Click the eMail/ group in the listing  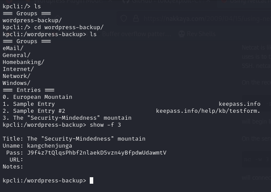pos(13,48)
